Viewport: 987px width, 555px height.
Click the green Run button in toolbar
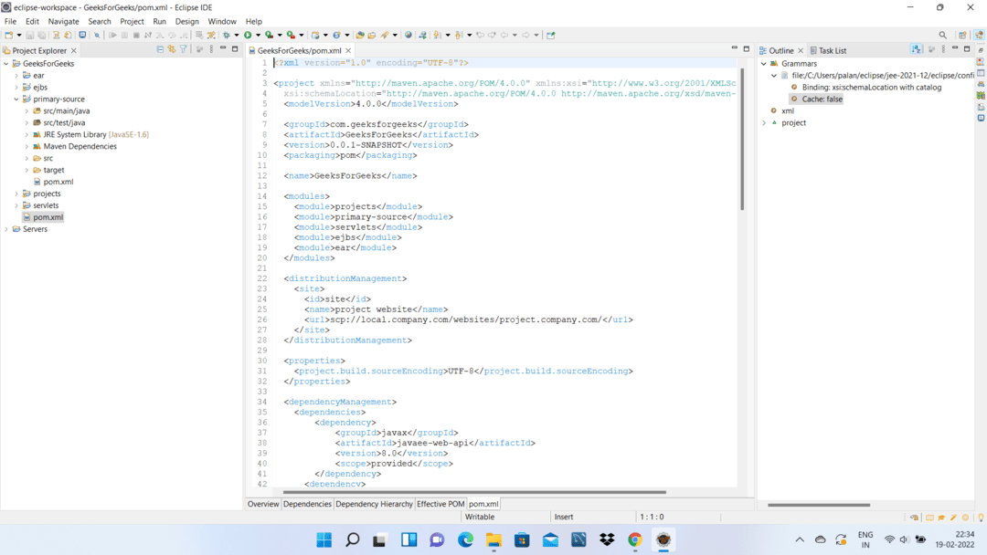247,35
